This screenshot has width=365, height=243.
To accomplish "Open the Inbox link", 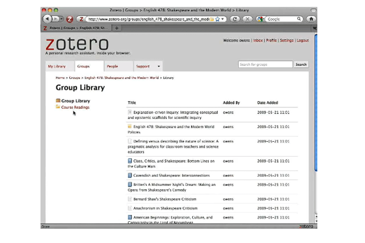I will [x=258, y=40].
